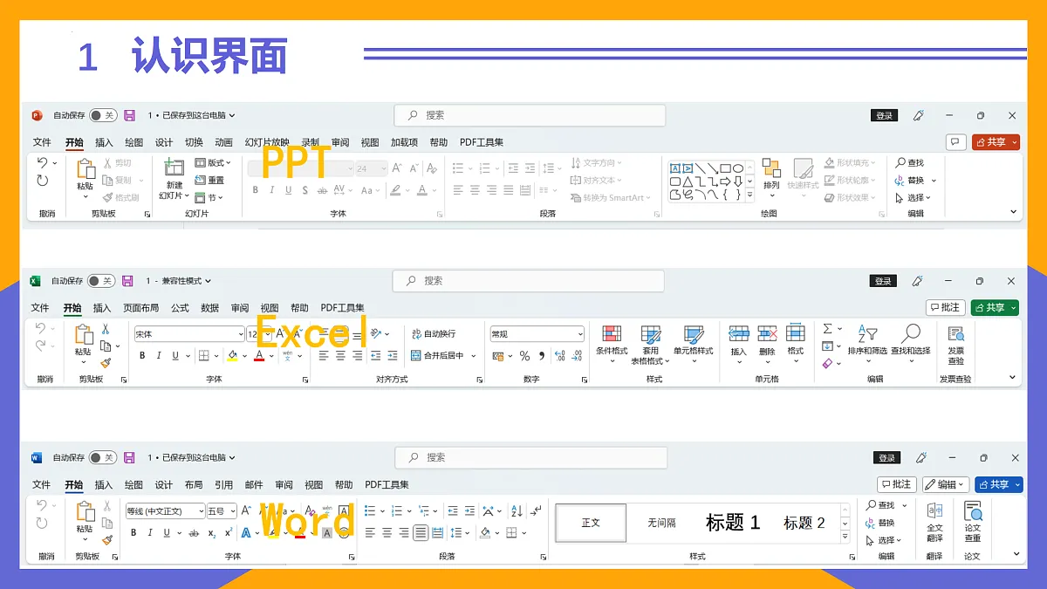1047x589 pixels.
Task: Toggle Bold in Excel font group
Action: click(143, 356)
